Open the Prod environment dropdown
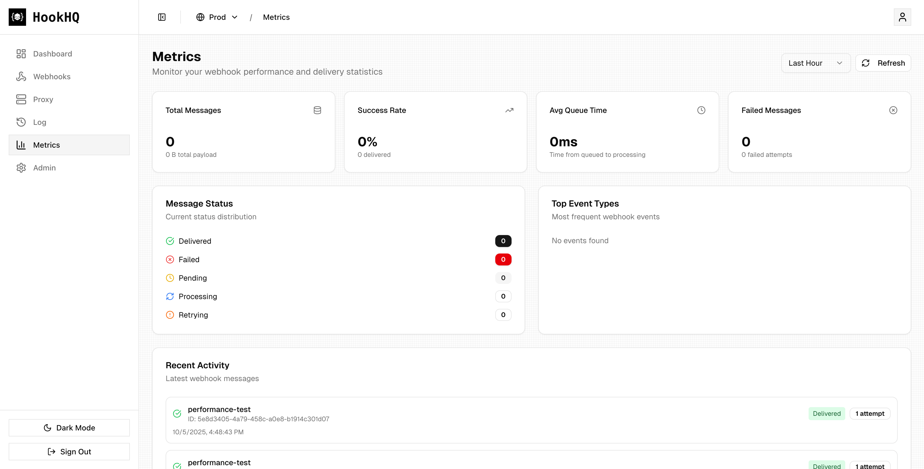Screen dimensions: 924x469 (217, 17)
